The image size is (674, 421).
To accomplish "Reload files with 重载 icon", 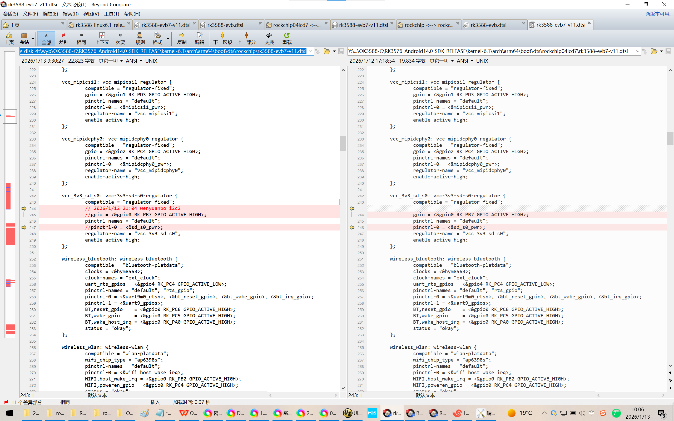I will (287, 38).
